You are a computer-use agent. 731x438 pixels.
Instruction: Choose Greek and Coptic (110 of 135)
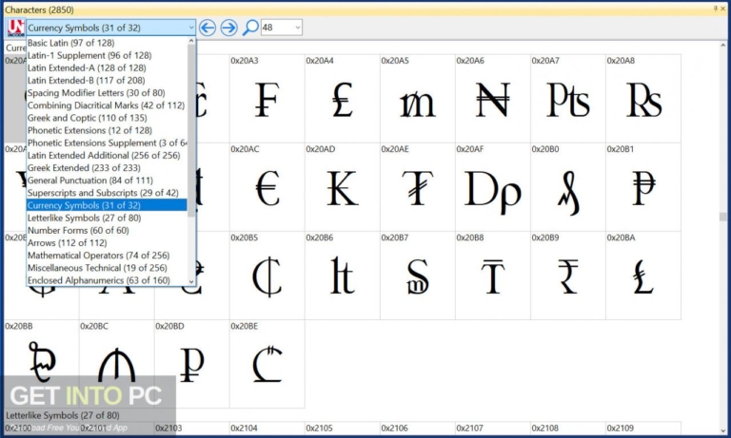coord(107,118)
